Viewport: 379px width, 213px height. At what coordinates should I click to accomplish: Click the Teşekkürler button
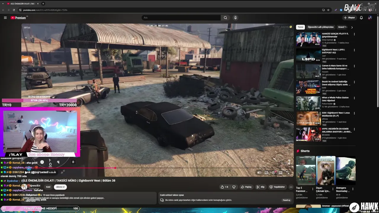click(277, 187)
